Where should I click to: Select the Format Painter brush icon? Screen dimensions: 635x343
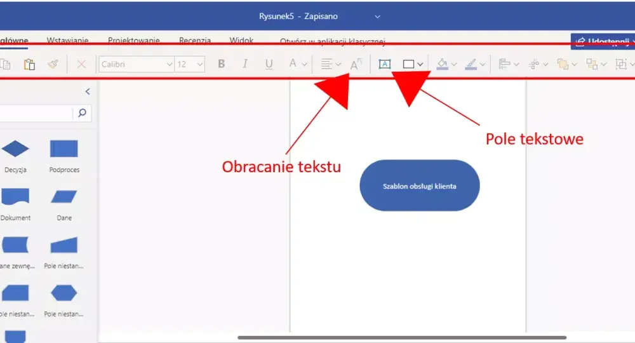[53, 64]
